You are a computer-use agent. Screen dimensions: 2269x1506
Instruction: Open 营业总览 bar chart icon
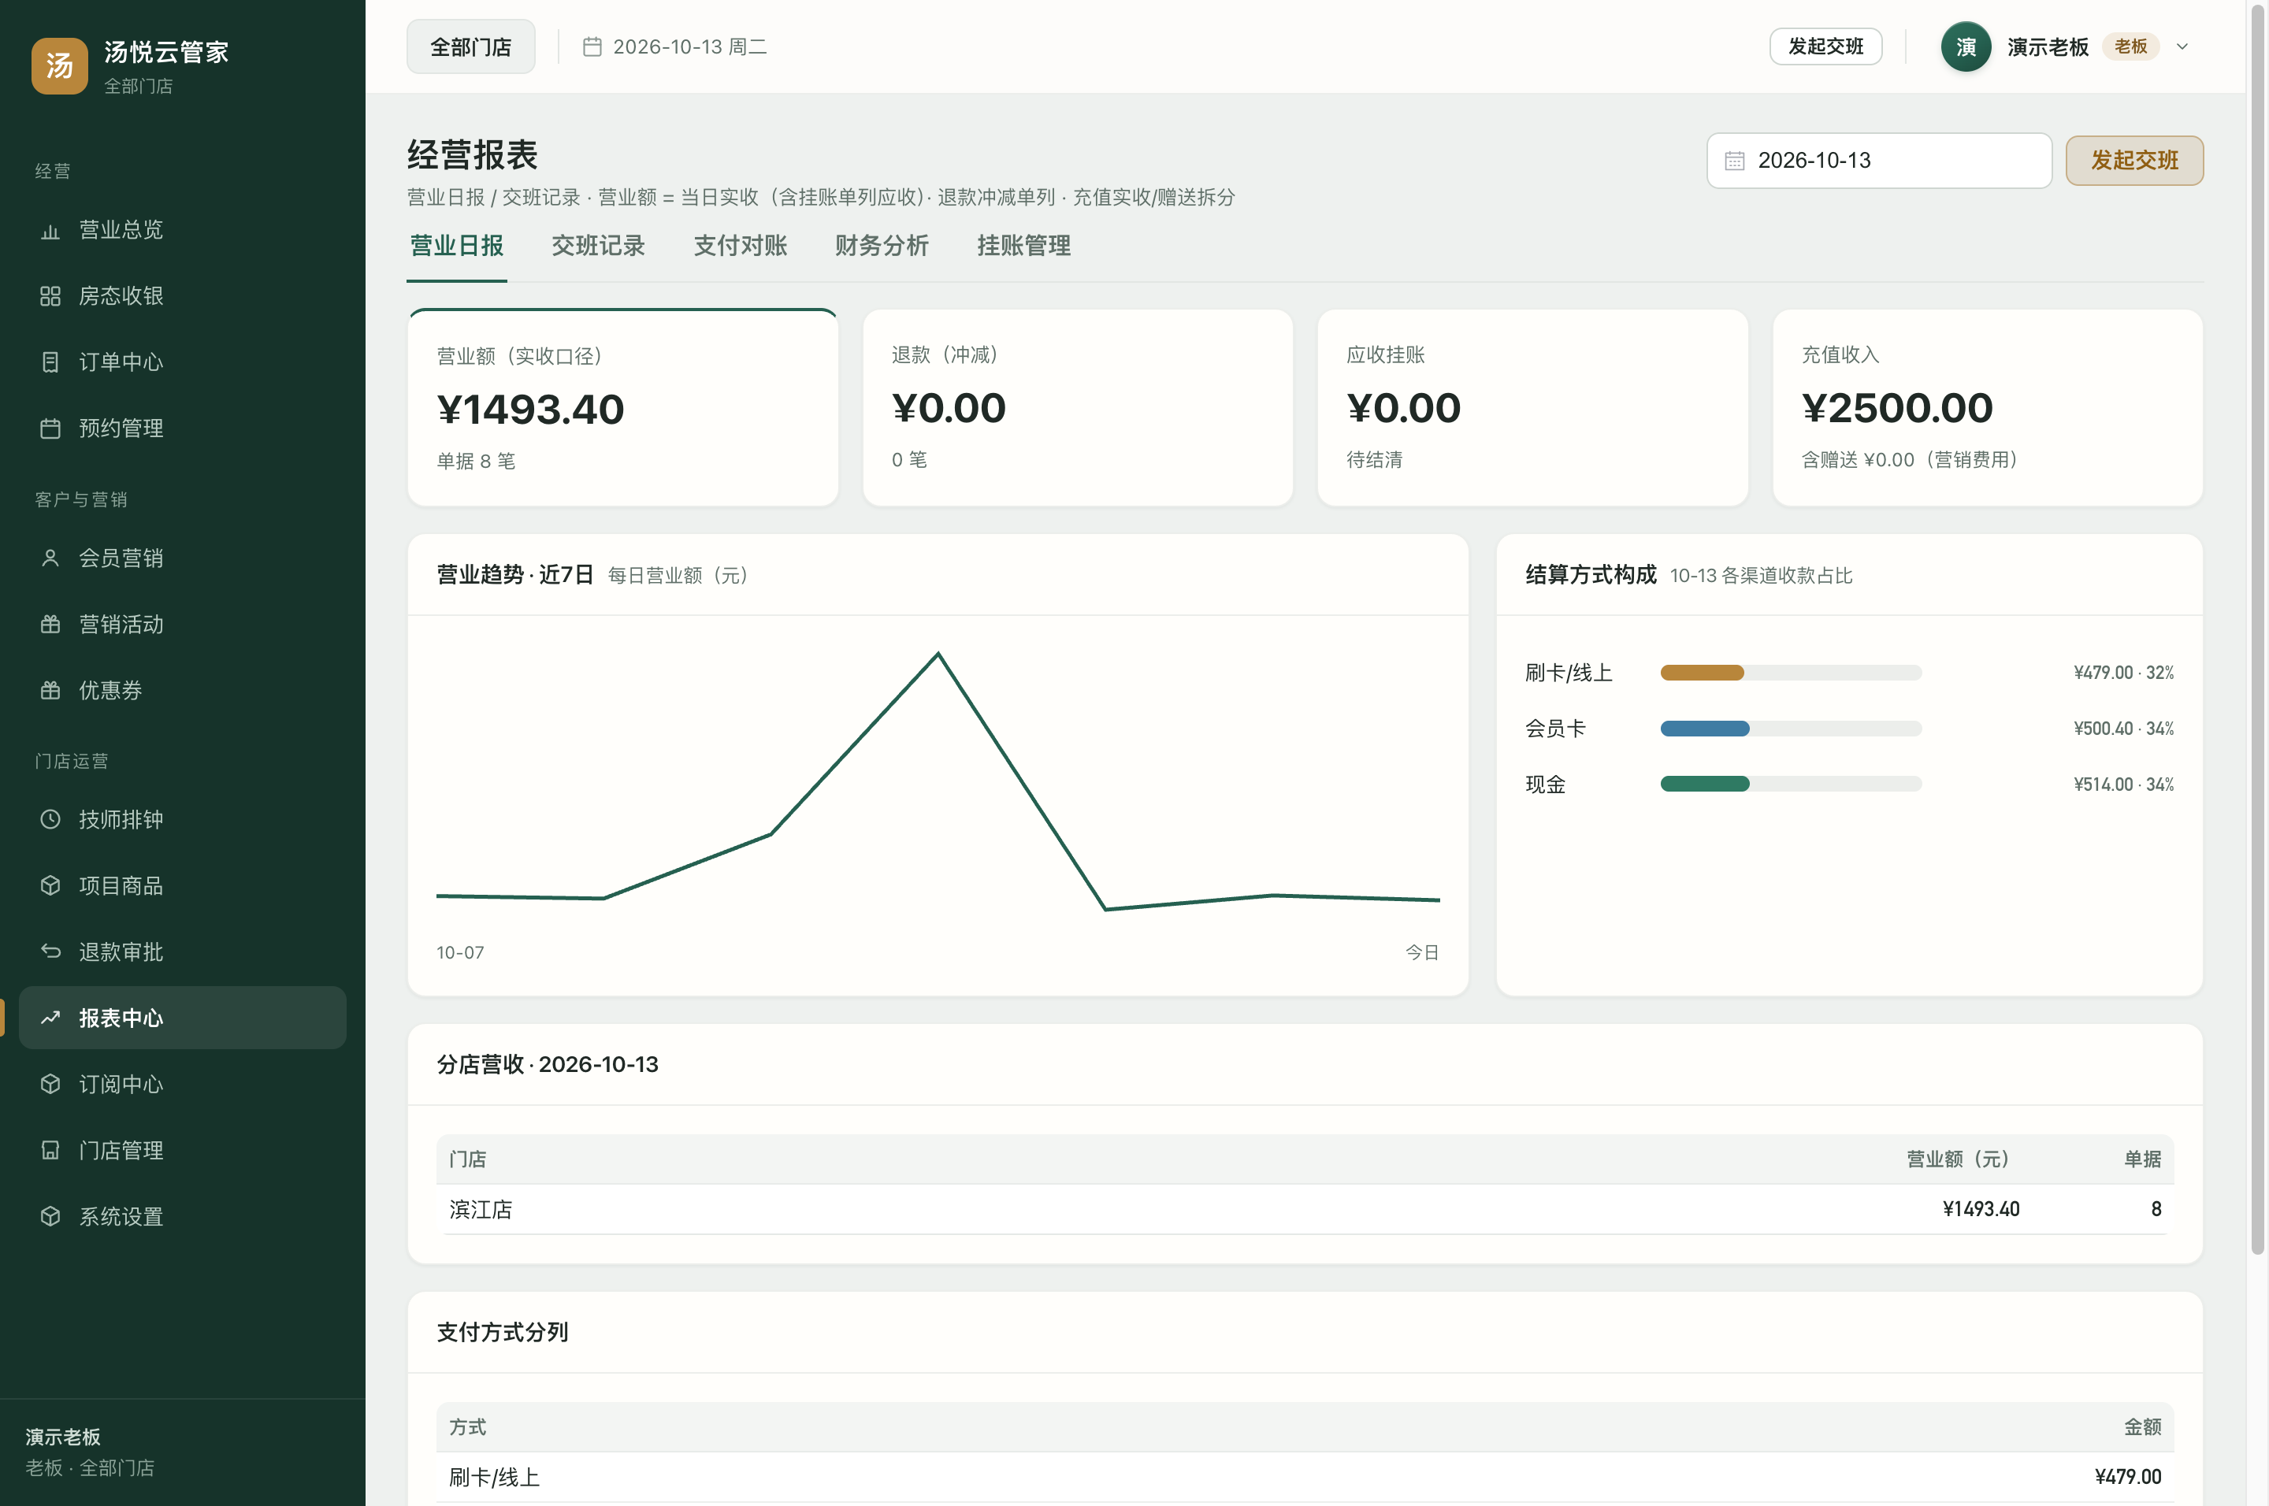tap(50, 231)
